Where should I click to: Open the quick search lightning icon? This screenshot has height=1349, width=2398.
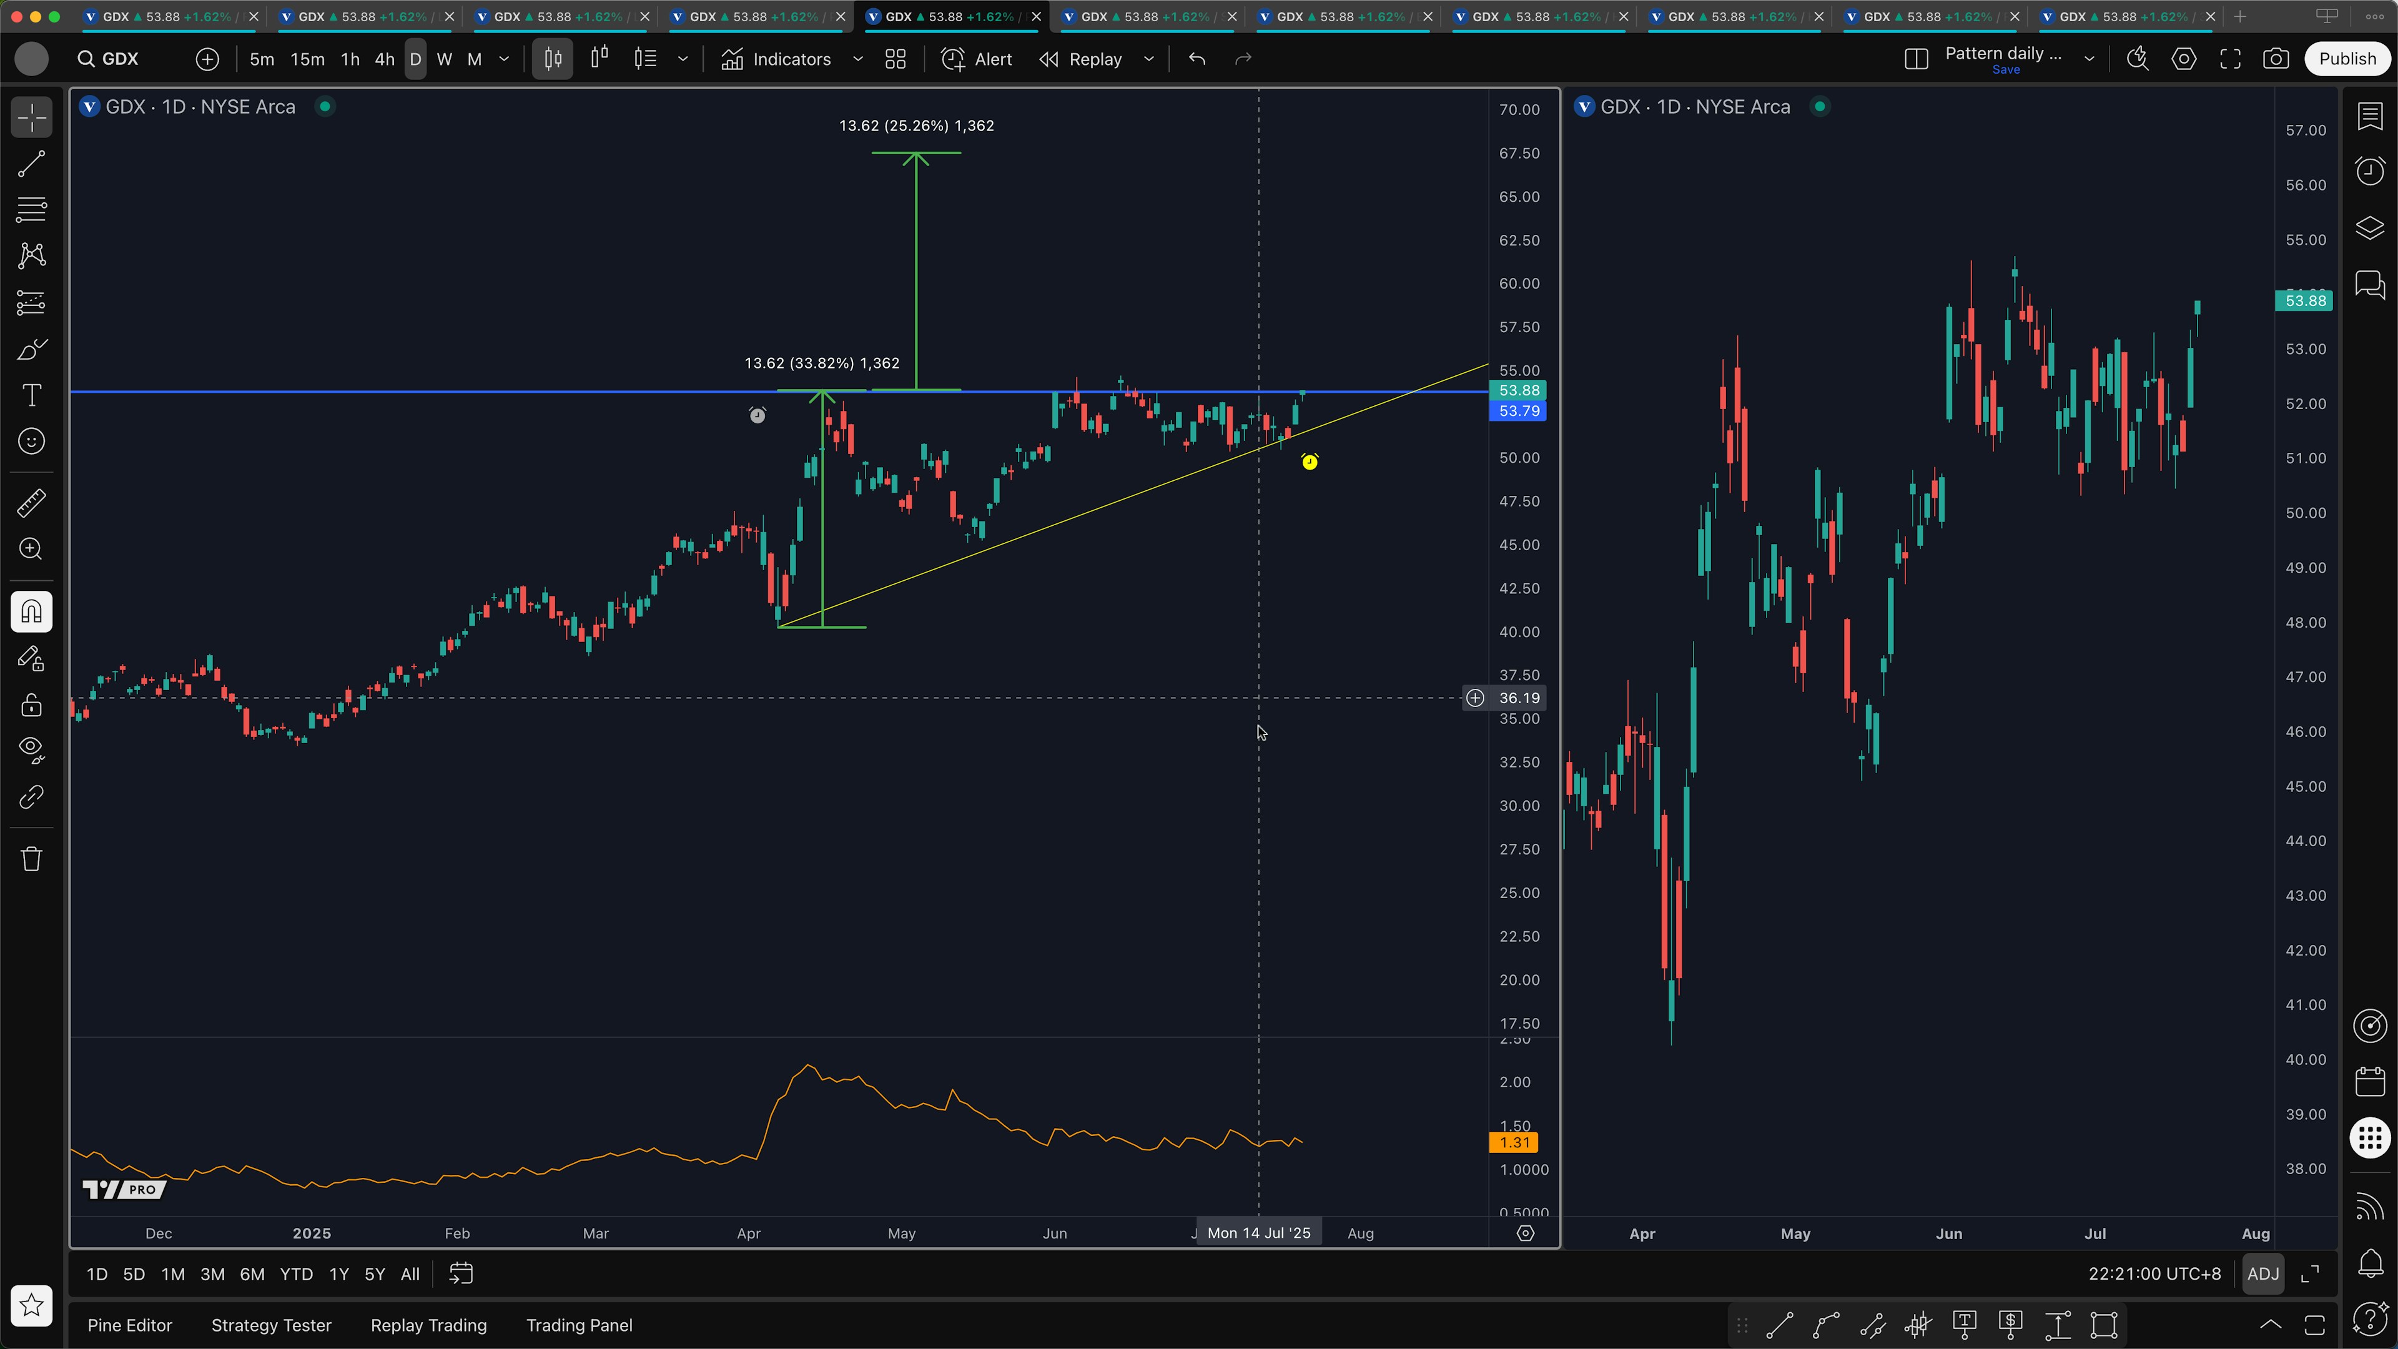(x=2138, y=59)
